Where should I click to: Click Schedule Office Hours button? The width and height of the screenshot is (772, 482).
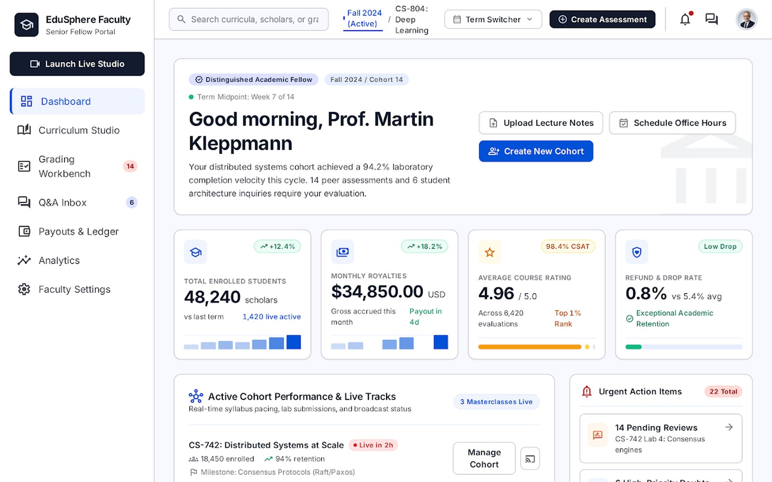click(x=672, y=123)
